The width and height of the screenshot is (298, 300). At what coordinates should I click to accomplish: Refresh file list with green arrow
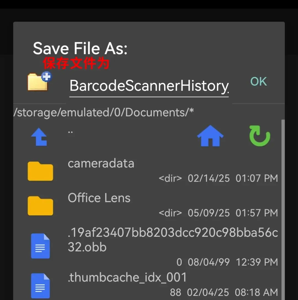[x=260, y=136]
